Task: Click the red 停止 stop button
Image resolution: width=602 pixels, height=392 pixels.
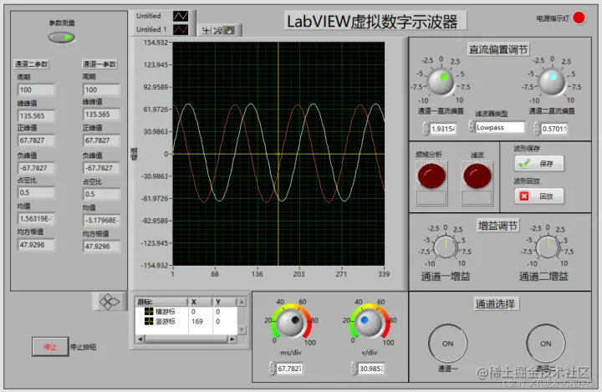Action: click(x=50, y=347)
